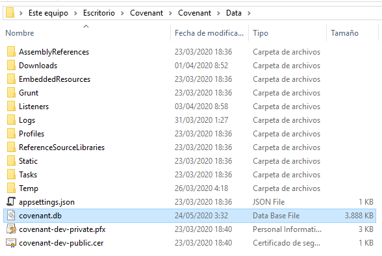Image resolution: width=382 pixels, height=256 pixels.
Task: Select the Downloads folder name
Action: [38, 66]
